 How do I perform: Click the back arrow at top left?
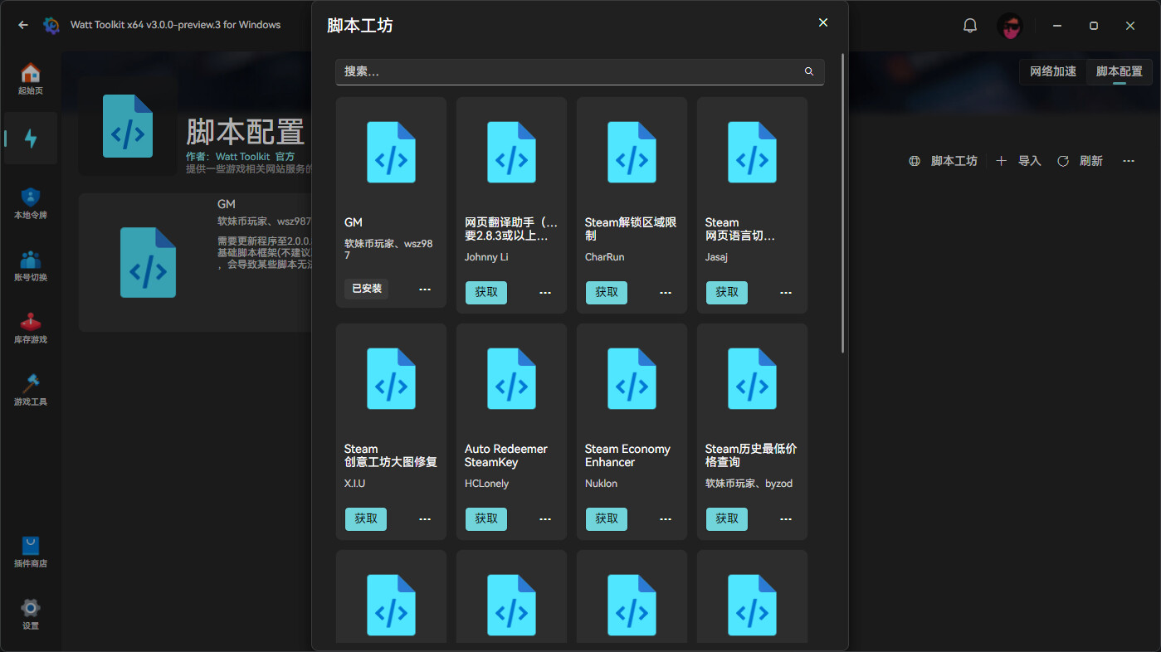click(22, 25)
